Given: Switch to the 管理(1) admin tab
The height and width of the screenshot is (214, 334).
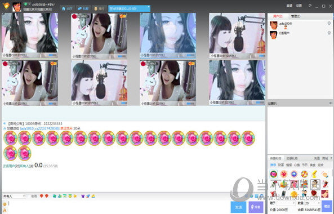Looking at the screenshot, I should [x=296, y=16].
